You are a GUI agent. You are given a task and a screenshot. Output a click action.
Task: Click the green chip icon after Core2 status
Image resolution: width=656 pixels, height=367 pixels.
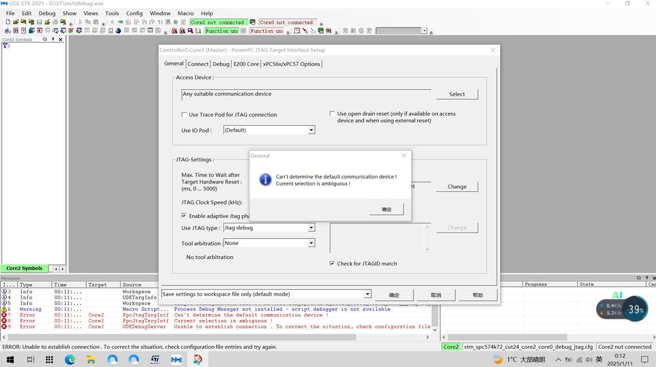(x=252, y=22)
